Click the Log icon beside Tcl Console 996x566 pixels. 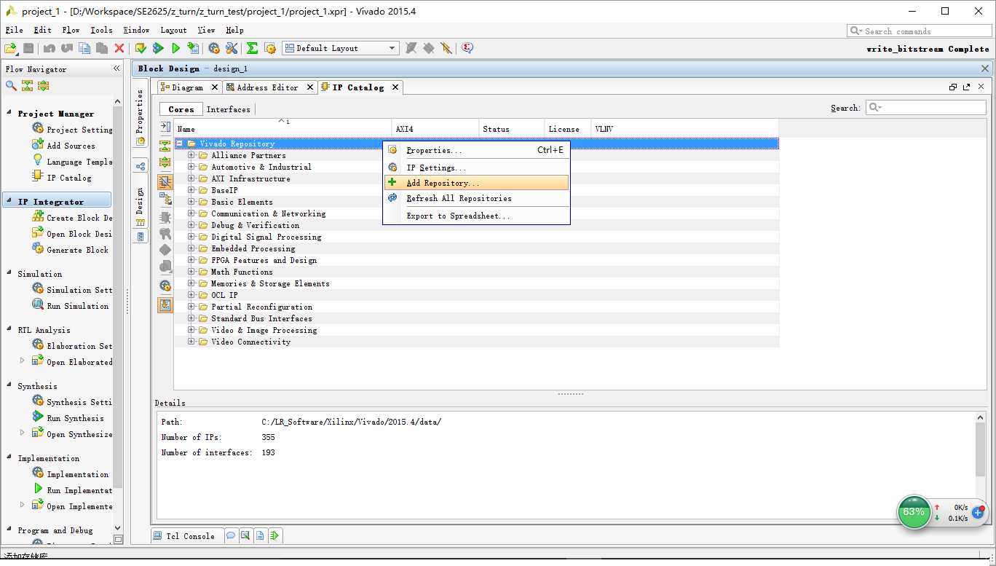coord(245,535)
